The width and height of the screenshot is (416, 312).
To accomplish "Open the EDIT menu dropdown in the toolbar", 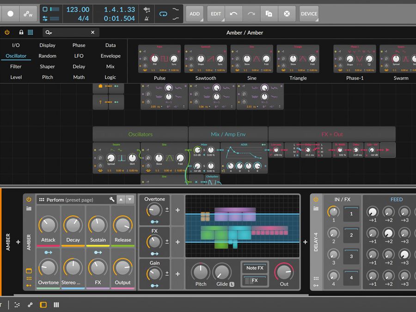I will [216, 14].
